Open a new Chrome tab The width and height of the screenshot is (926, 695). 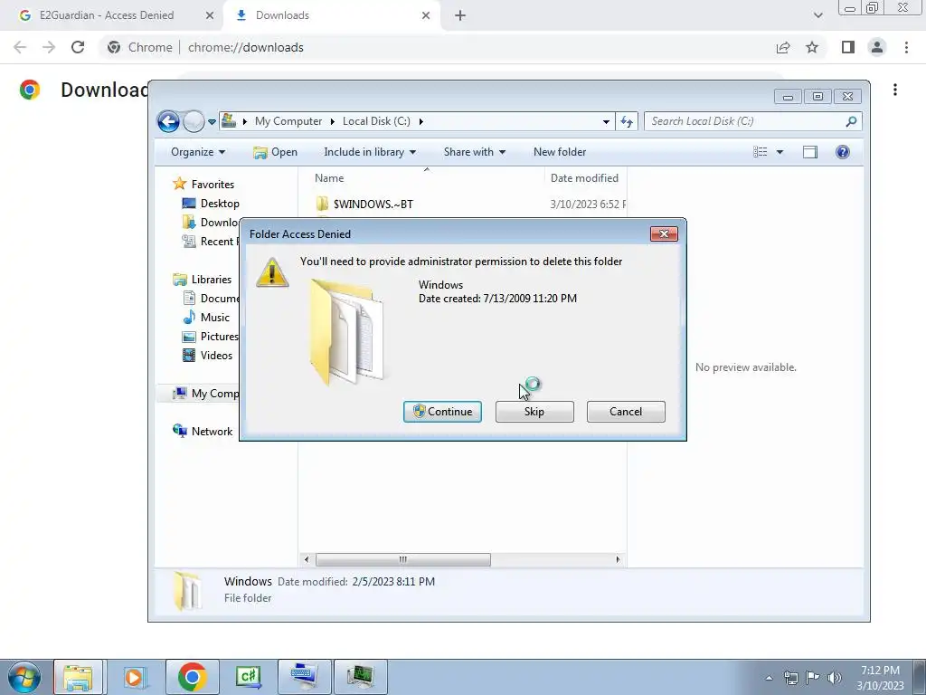point(460,15)
